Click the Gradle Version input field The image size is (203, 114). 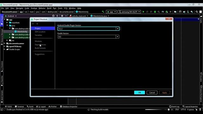point(87,37)
